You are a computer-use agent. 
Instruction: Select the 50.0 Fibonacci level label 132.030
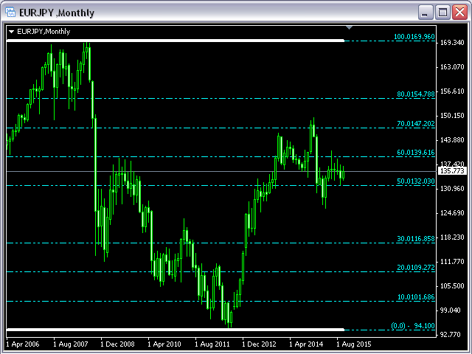(416, 181)
